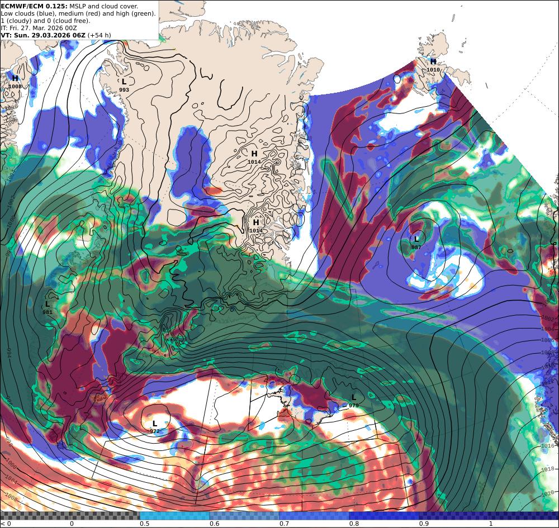Click the 'ECMWF/ECM 0.125:' title text

tap(34, 6)
